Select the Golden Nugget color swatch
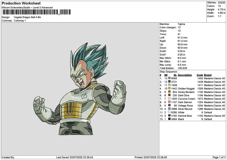The image size is (227, 160). point(169,88)
